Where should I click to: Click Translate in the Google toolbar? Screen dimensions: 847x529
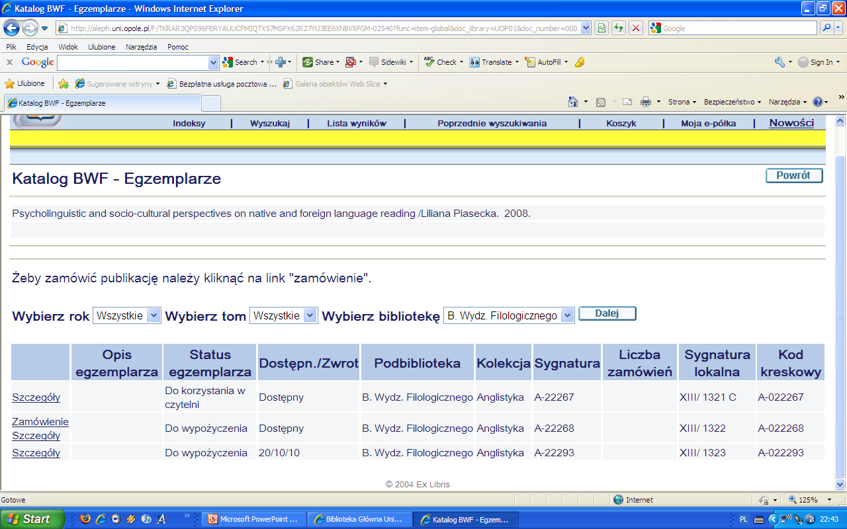pos(493,62)
